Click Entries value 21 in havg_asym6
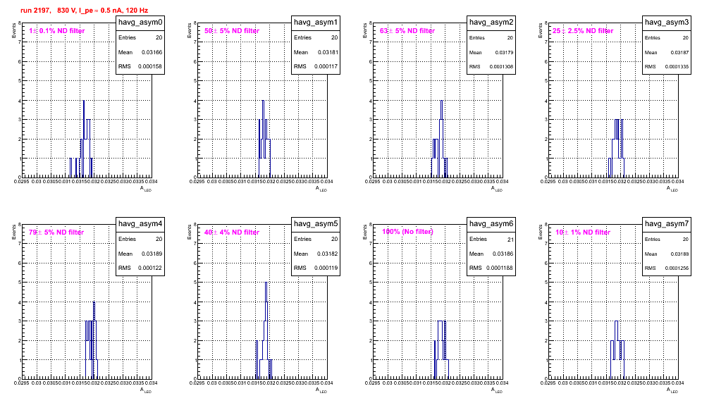 pos(510,240)
